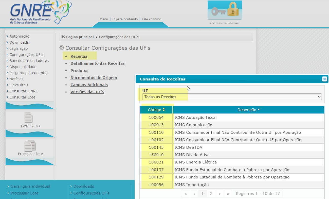Image resolution: width=329 pixels, height=199 pixels.
Task: Select code cell 100021
Action: tap(156, 162)
